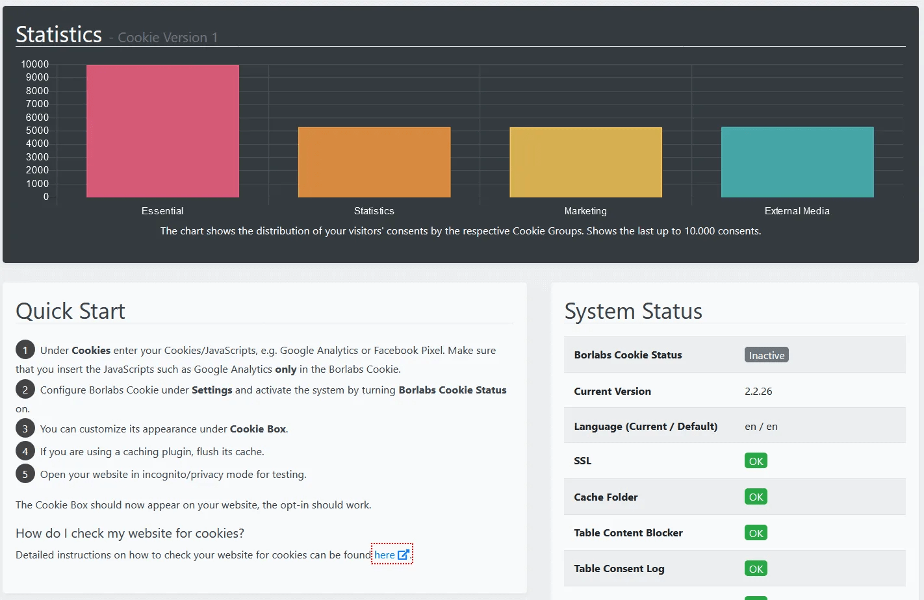
Task: Select the "Open your website in incognito/privacy mode" text
Action: (173, 475)
